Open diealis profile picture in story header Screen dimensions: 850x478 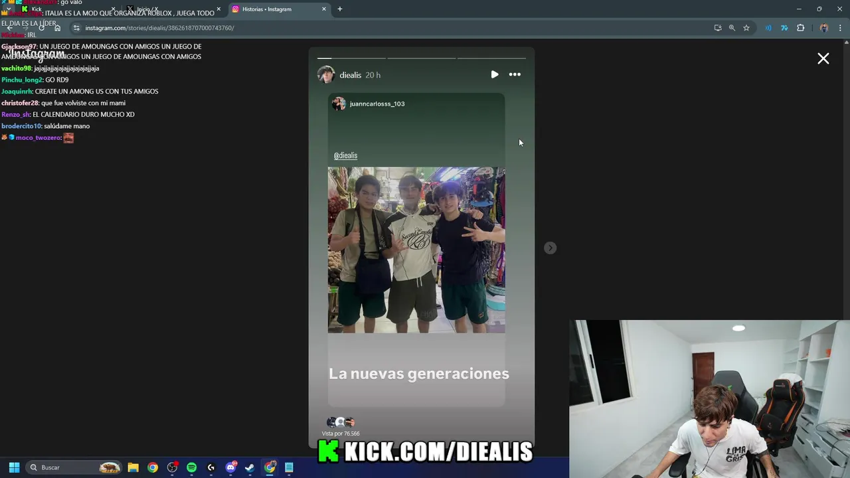coord(326,75)
